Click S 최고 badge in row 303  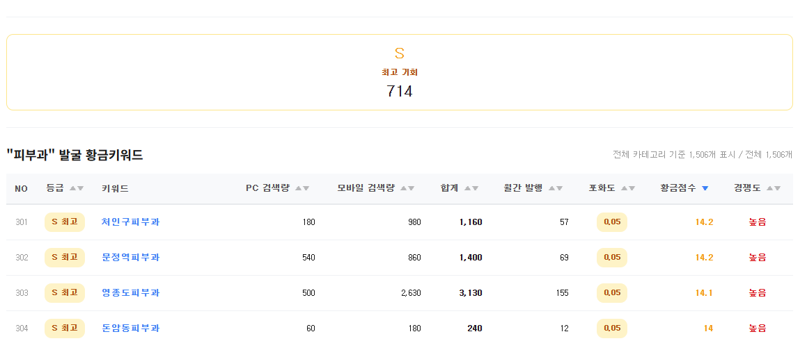pos(64,292)
